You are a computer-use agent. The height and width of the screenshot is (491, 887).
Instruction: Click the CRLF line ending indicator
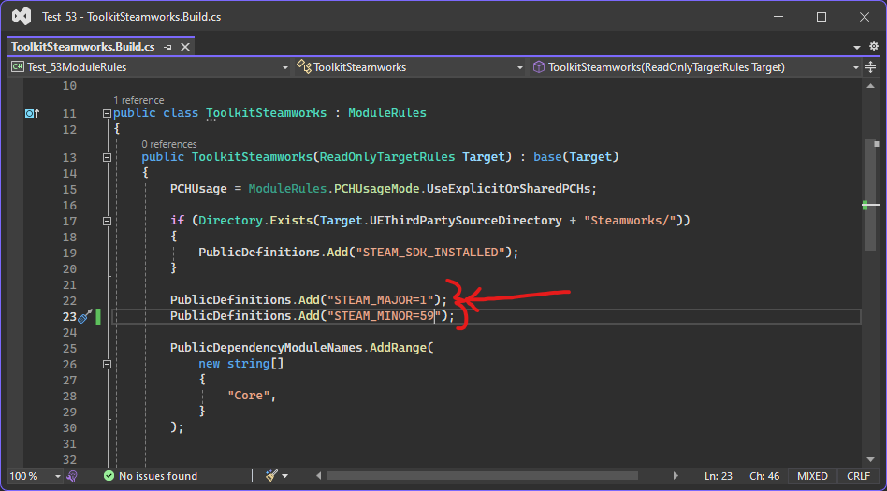click(858, 476)
